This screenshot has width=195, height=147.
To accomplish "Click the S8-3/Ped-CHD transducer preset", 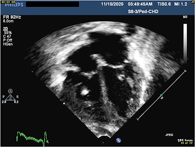I will (143, 11).
